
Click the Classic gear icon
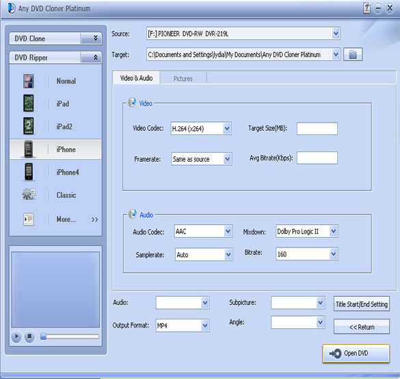point(29,195)
